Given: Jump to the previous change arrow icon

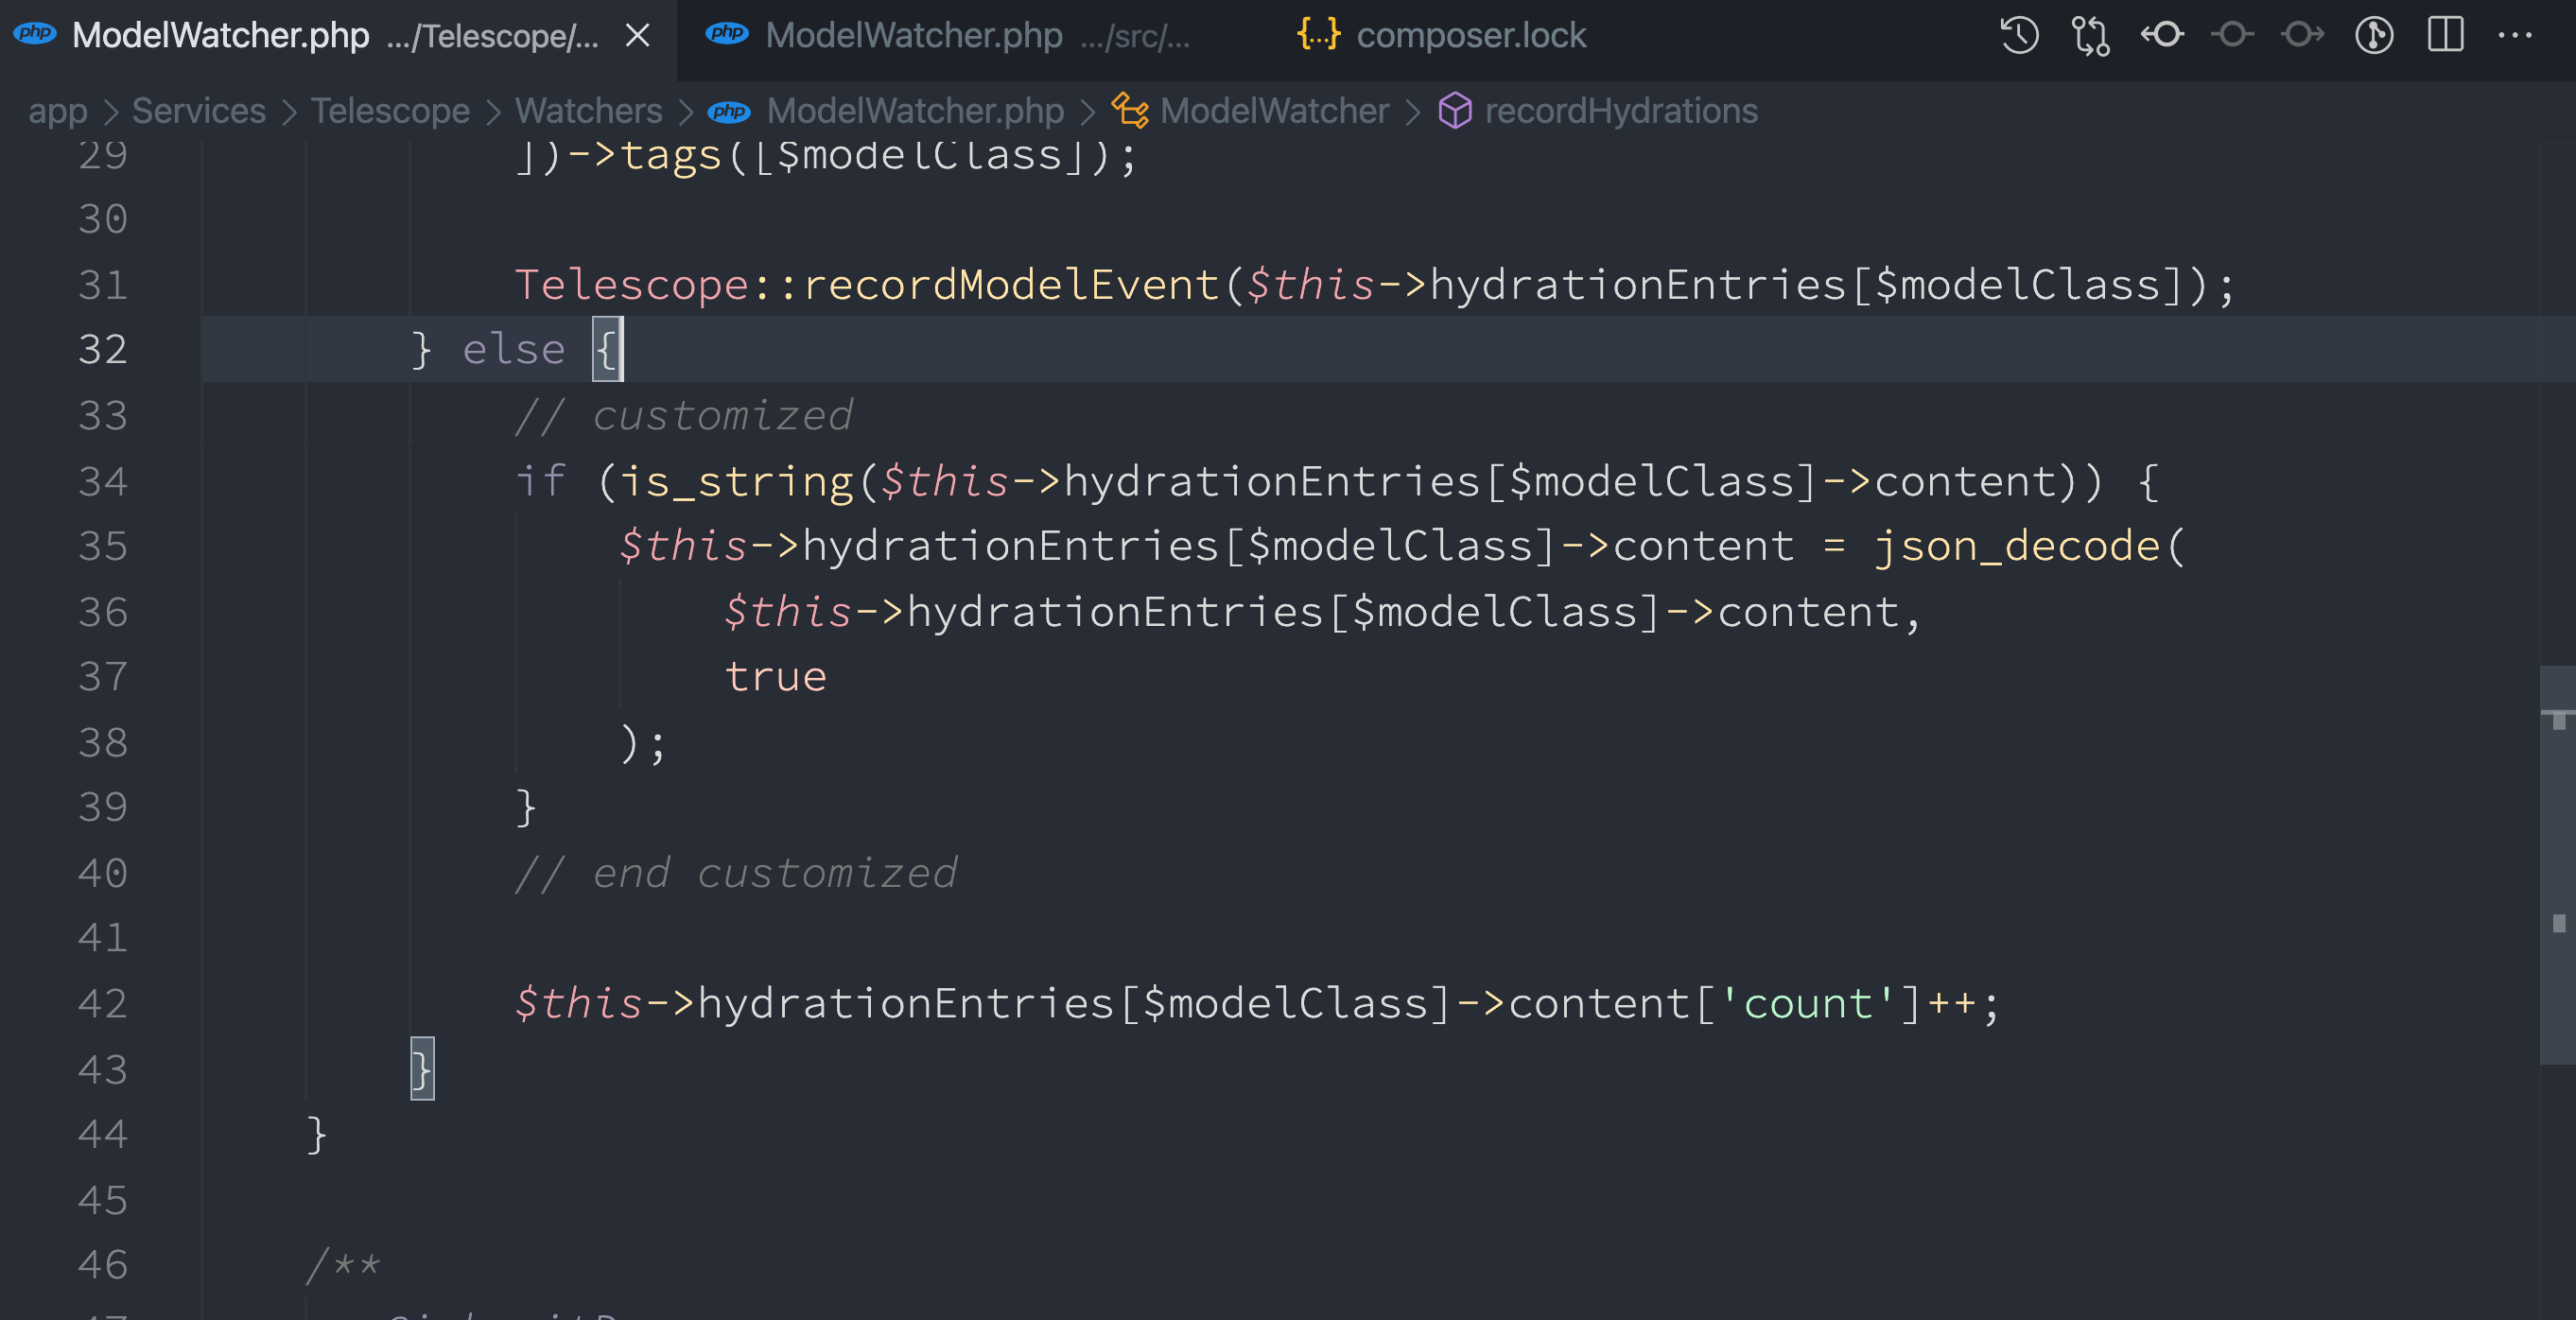Looking at the screenshot, I should click(2161, 35).
